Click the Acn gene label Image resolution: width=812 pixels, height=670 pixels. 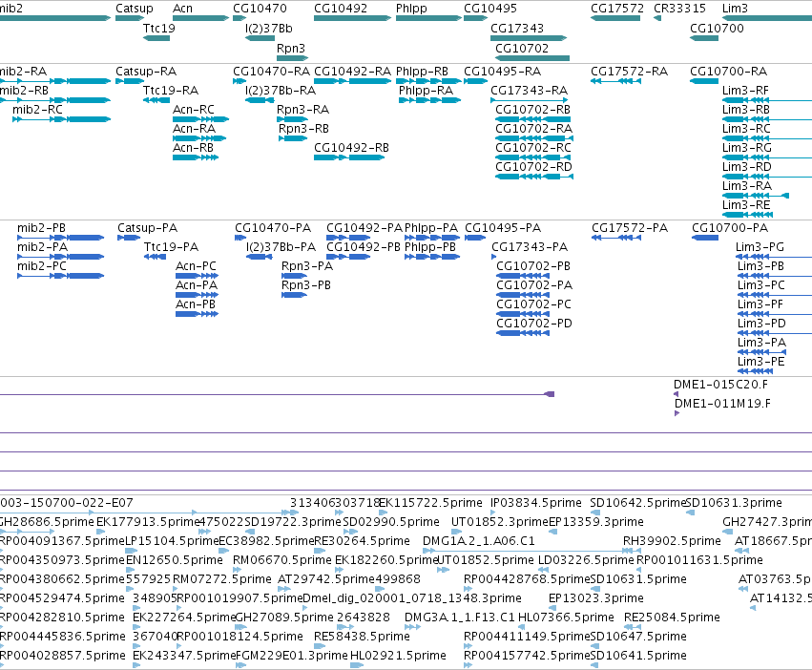coord(182,9)
